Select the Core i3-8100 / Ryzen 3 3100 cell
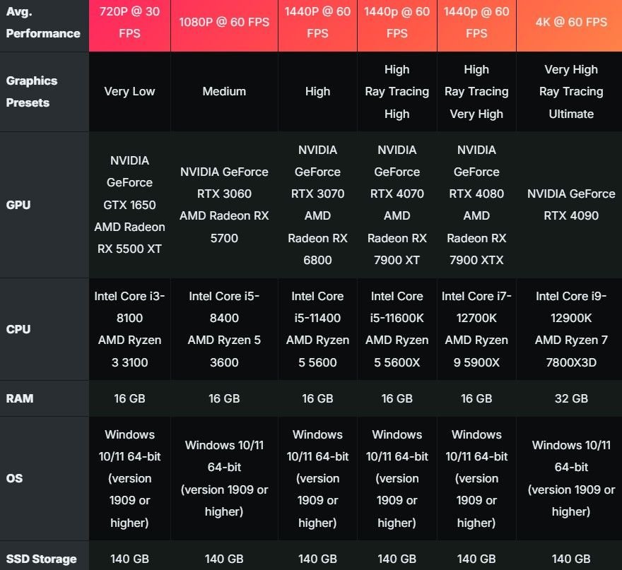 130,329
